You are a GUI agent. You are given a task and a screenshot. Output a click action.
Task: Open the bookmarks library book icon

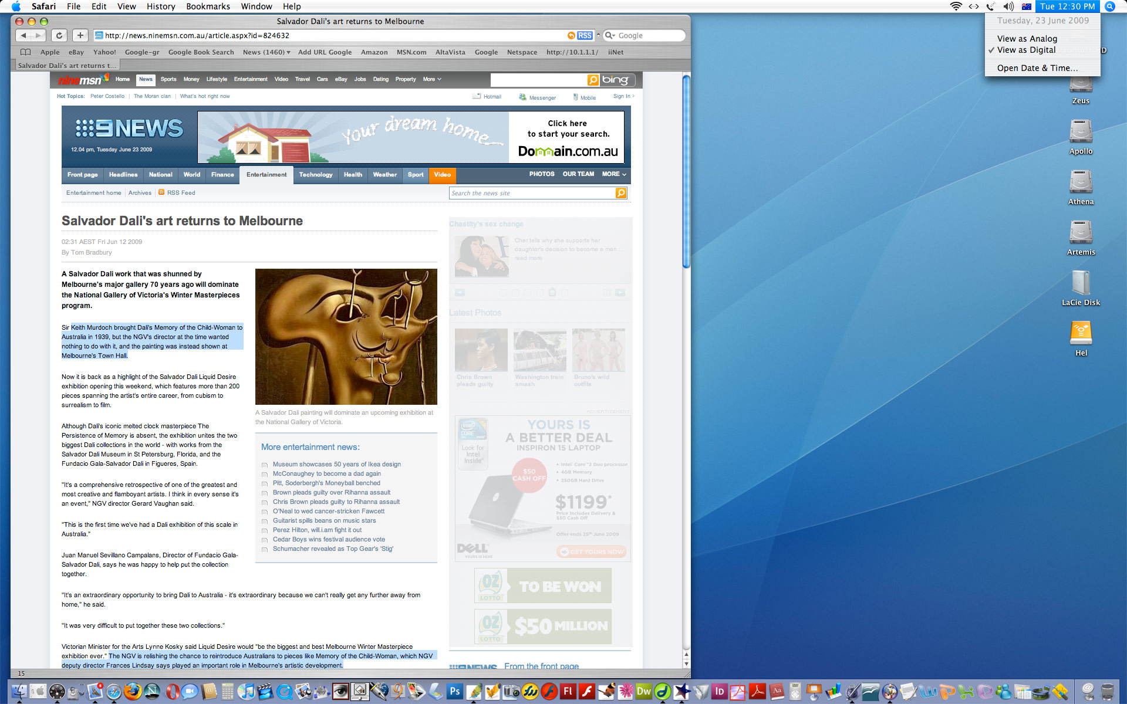pyautogui.click(x=25, y=52)
